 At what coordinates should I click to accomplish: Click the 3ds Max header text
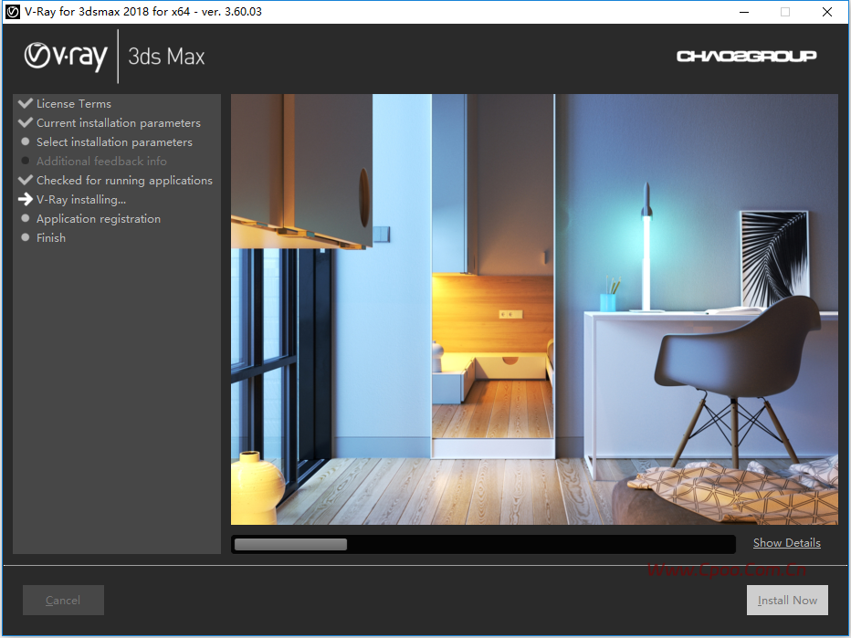166,57
